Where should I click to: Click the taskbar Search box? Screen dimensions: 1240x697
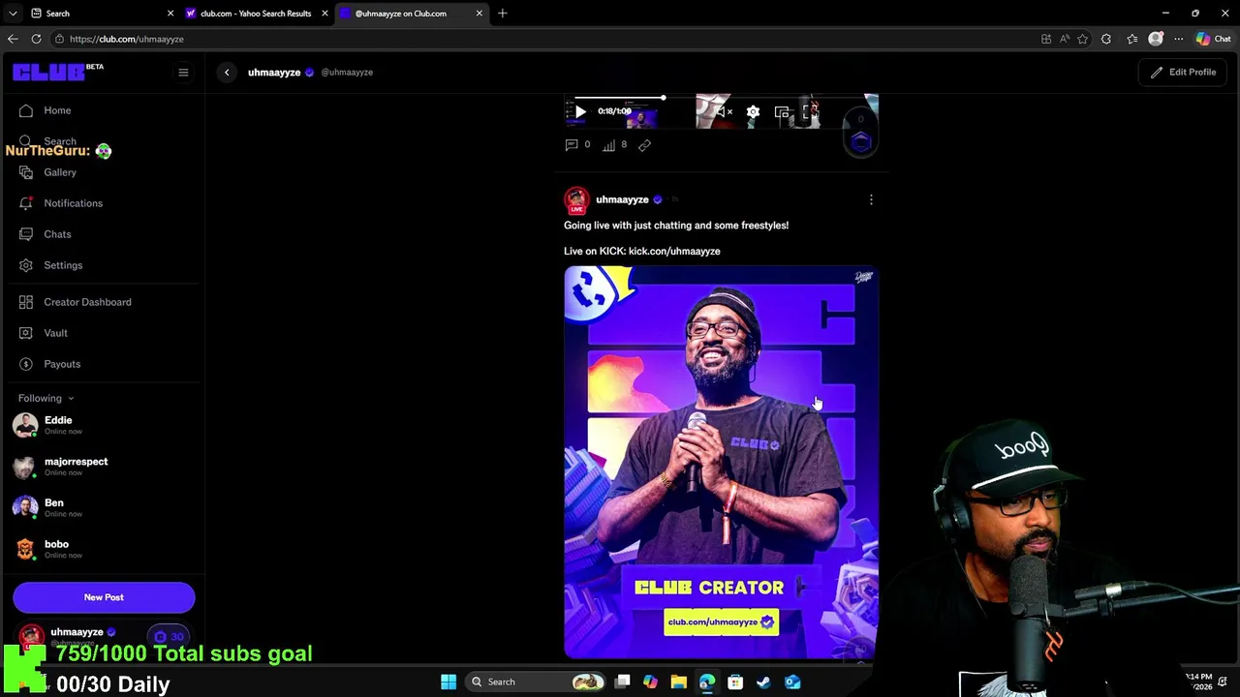[537, 682]
